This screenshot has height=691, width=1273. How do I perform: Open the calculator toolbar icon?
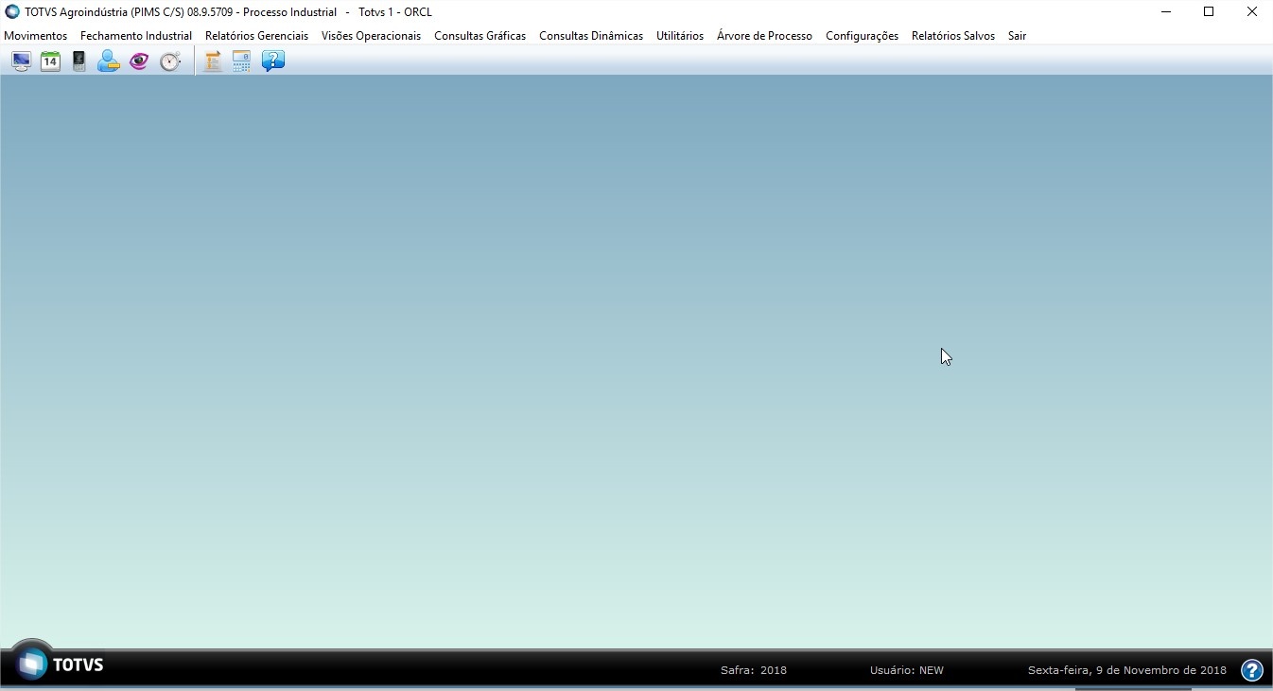(242, 61)
